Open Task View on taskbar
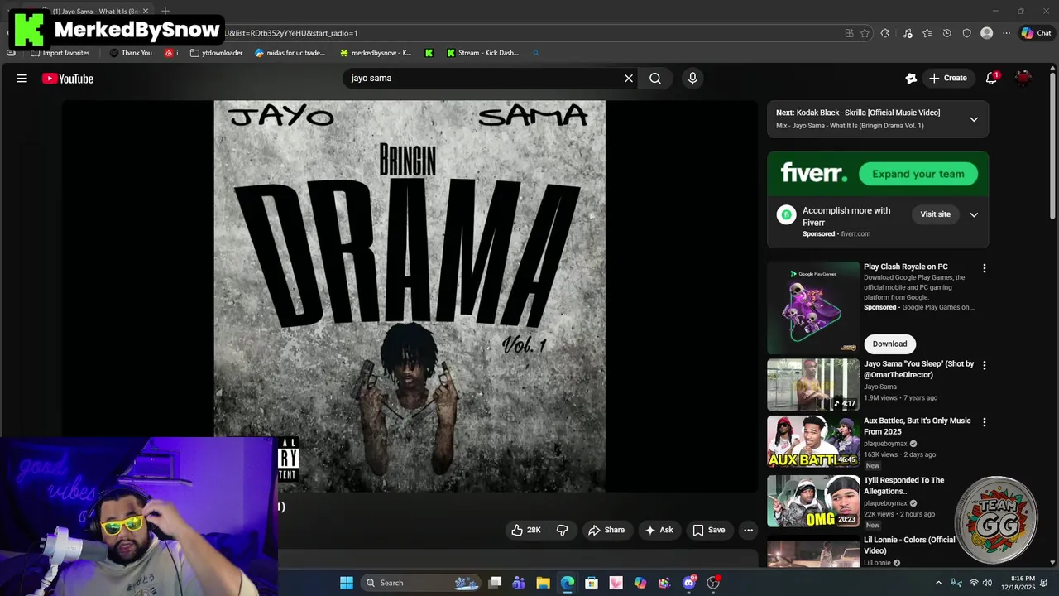The width and height of the screenshot is (1059, 596). point(495,583)
